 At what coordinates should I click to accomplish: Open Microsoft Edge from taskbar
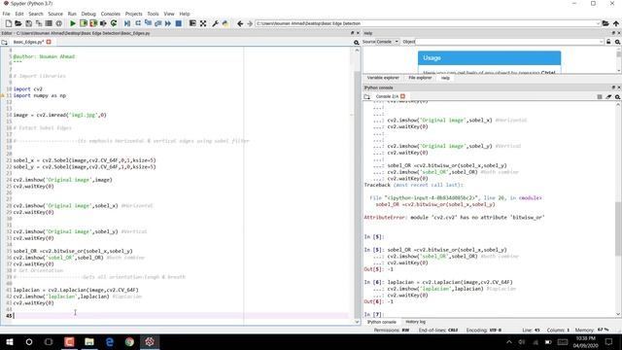[x=110, y=341]
